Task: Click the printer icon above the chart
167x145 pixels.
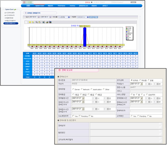Action: pyautogui.click(x=47, y=22)
